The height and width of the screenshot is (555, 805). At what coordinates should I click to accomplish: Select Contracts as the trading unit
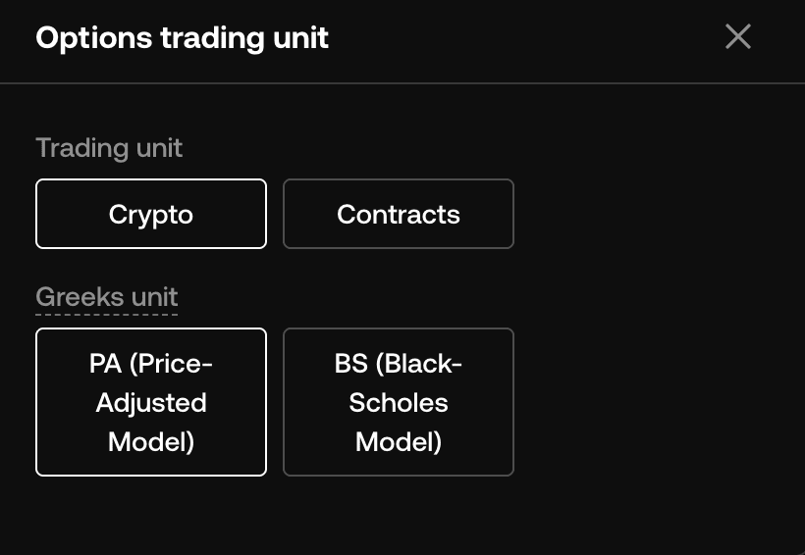(398, 214)
